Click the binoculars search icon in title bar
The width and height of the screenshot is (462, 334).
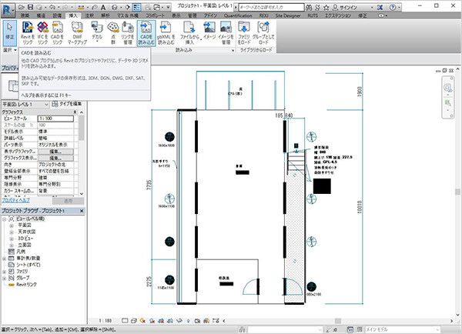309,8
